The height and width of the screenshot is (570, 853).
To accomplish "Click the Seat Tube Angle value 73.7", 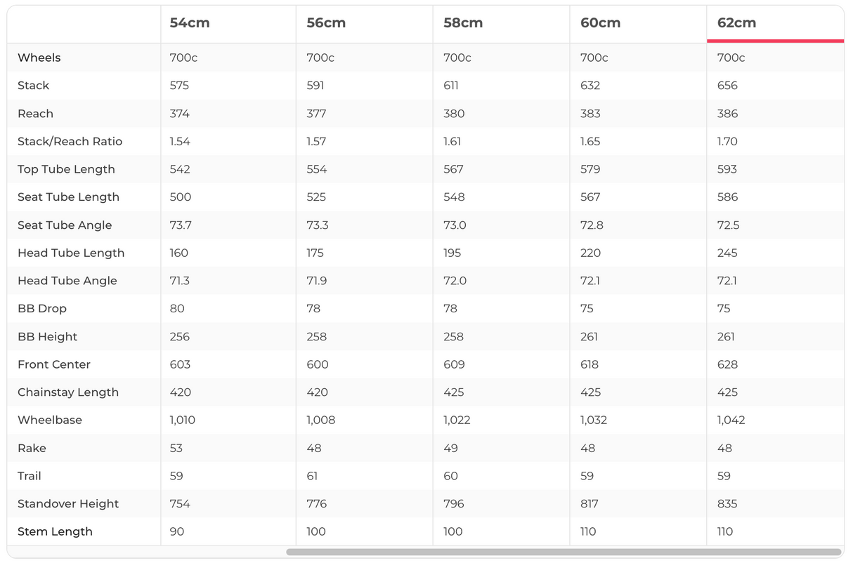I will tap(180, 225).
